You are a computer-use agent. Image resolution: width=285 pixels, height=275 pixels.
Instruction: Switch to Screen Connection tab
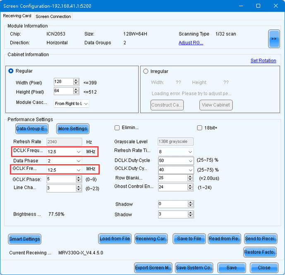pos(53,17)
